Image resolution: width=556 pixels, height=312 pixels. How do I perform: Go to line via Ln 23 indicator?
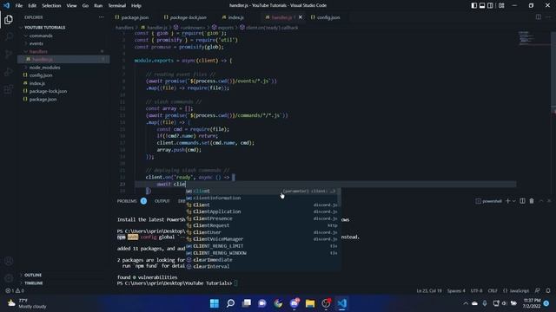[429, 291]
